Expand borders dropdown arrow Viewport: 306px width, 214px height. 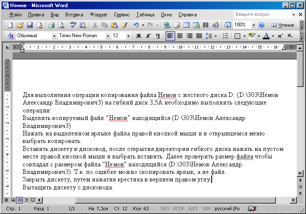[244, 36]
